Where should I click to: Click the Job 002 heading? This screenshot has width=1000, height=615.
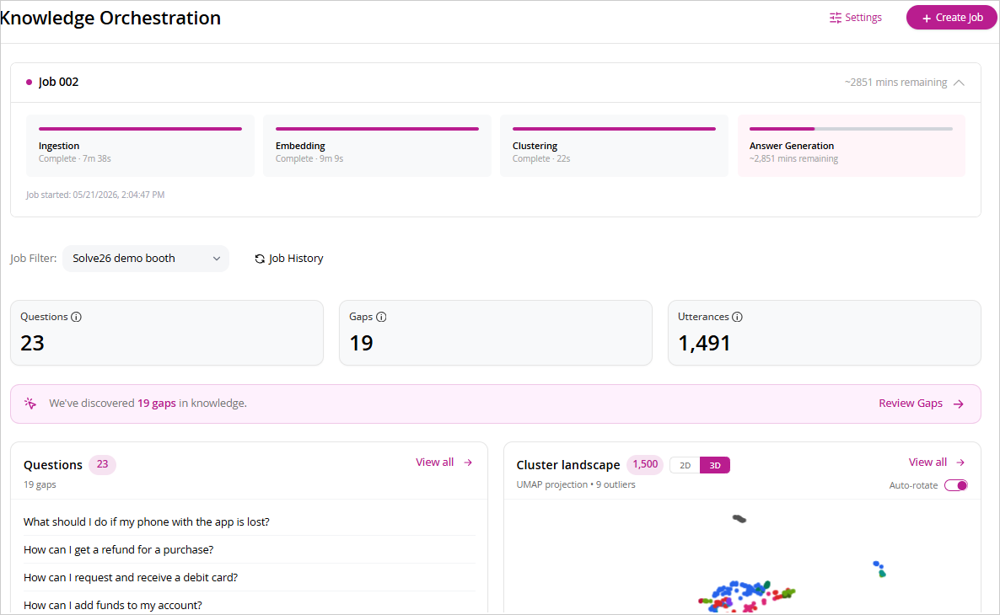[x=58, y=83]
